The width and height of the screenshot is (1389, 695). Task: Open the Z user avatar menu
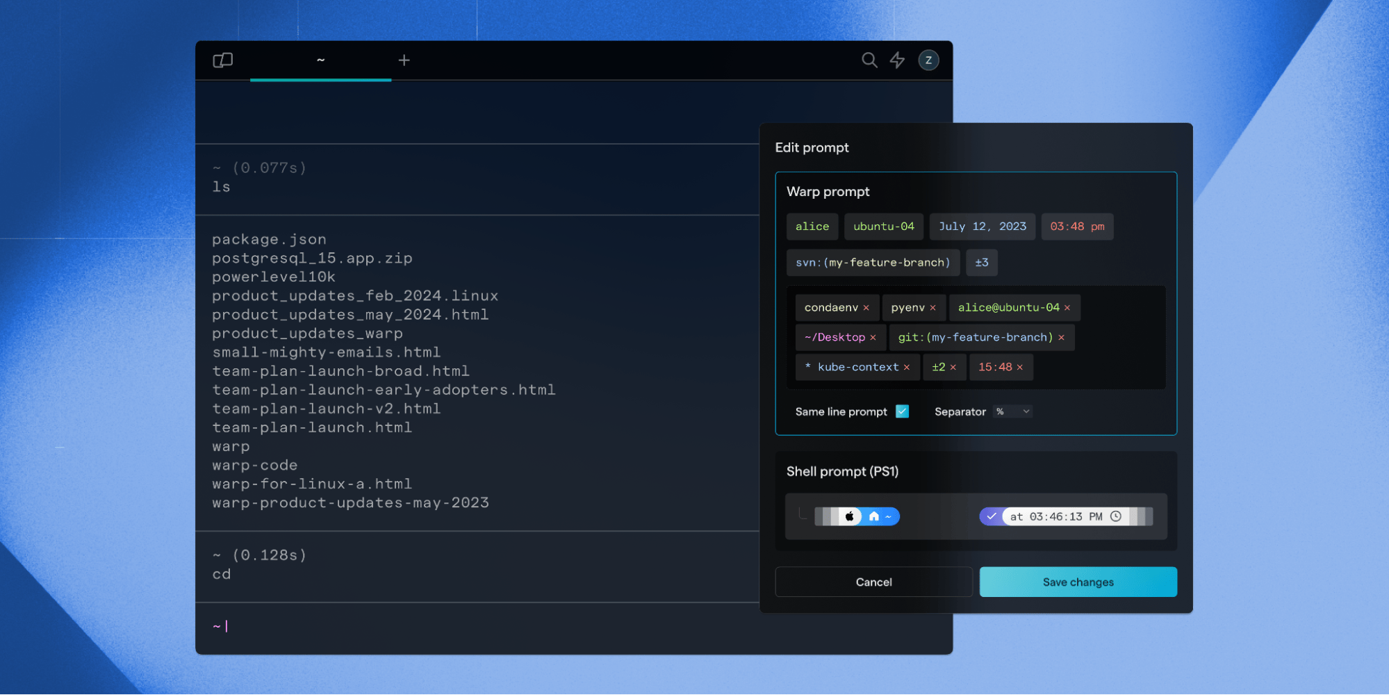click(x=928, y=60)
